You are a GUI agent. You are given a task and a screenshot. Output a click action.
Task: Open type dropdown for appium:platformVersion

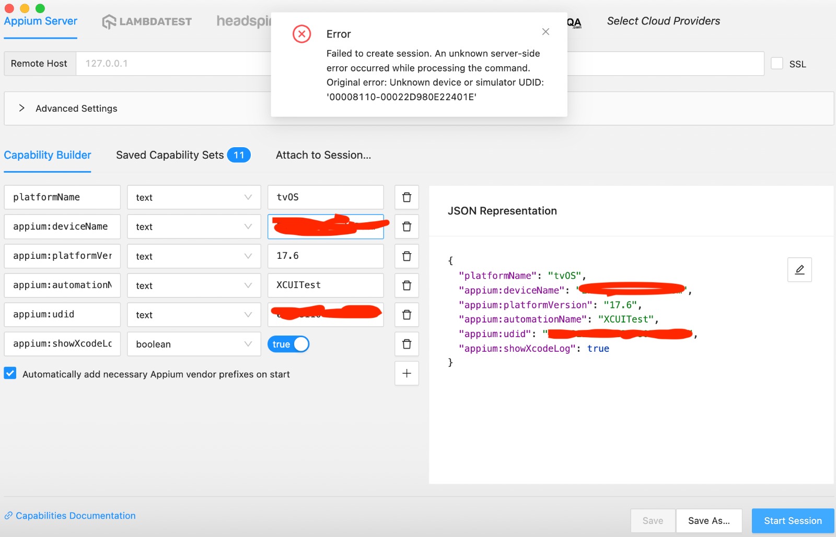194,256
